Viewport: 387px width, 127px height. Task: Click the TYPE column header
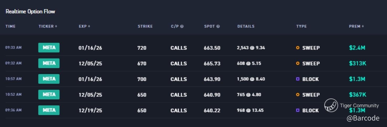pos(301,26)
